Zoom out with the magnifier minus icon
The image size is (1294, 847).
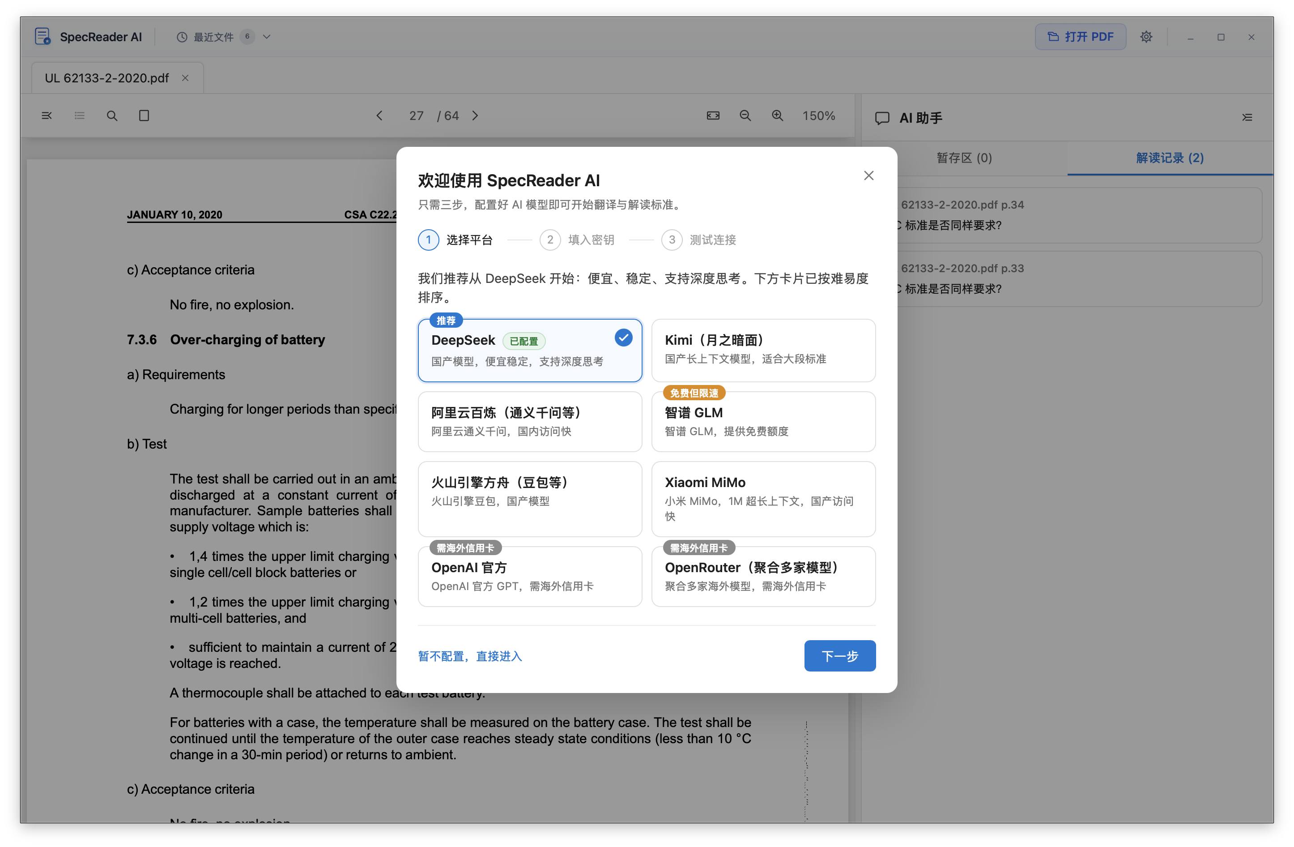[x=745, y=115]
